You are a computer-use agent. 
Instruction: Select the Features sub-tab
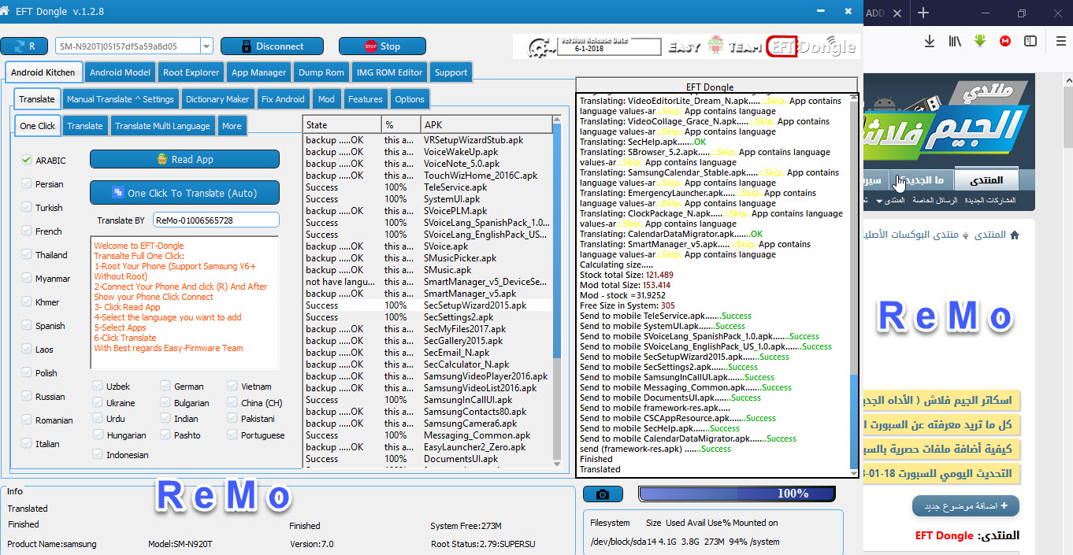pos(365,99)
